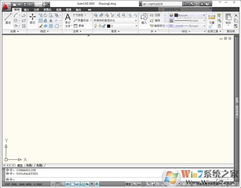Click the Multileader (多重引线) tool
The width and height of the screenshot is (241, 188).
(81, 20)
